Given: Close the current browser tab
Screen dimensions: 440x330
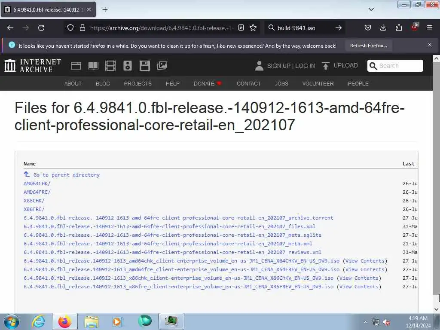Looking at the screenshot, I should pos(89,9).
